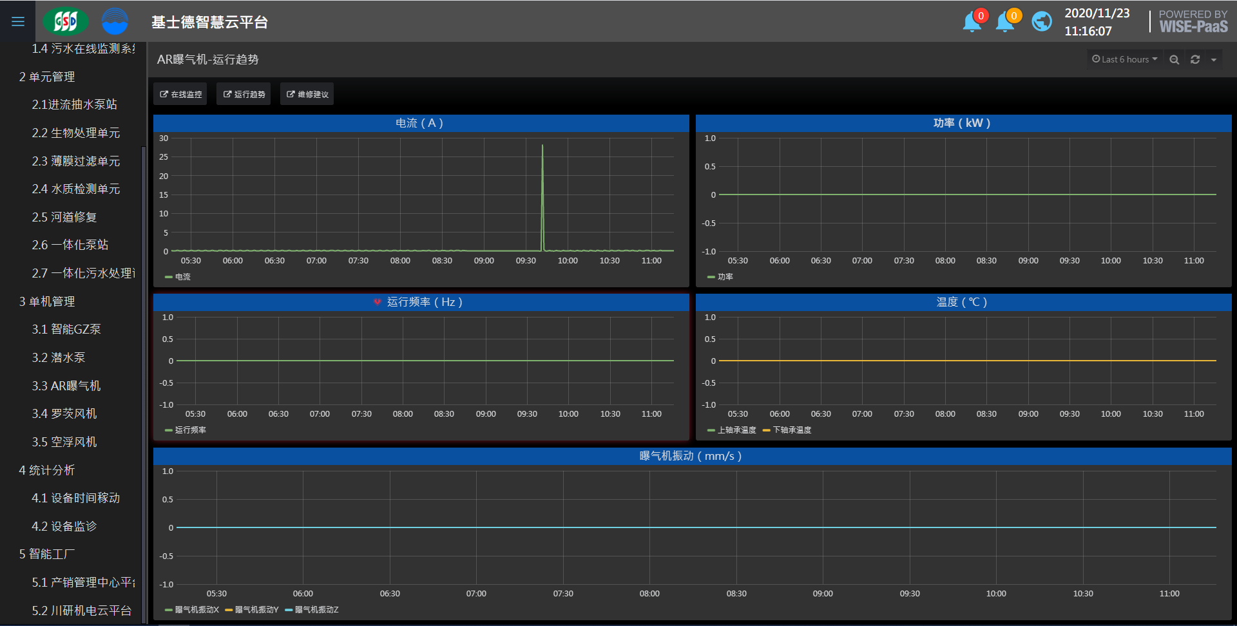Click the 维修建议 link button
Screen dimensions: 1237x626
pos(307,95)
